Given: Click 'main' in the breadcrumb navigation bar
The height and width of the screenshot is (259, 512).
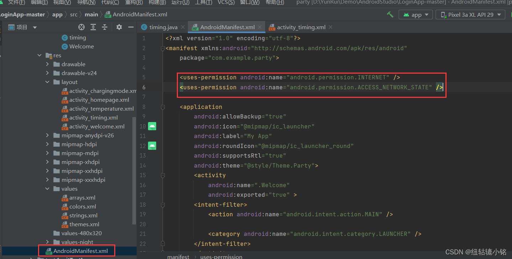Looking at the screenshot, I should coord(91,14).
